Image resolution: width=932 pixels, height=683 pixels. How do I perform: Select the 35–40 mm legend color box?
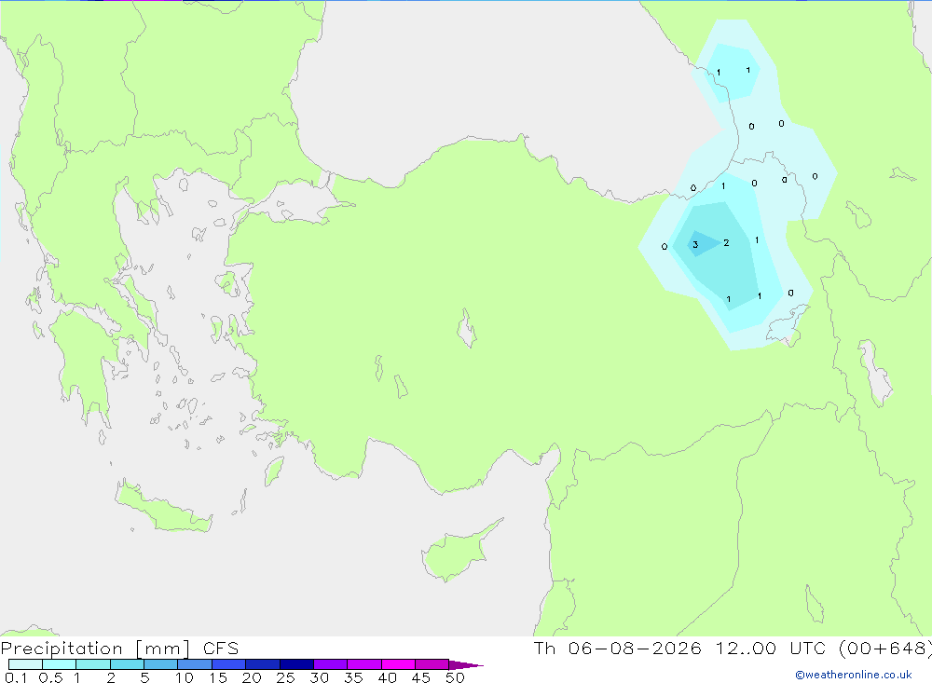pyautogui.click(x=364, y=664)
